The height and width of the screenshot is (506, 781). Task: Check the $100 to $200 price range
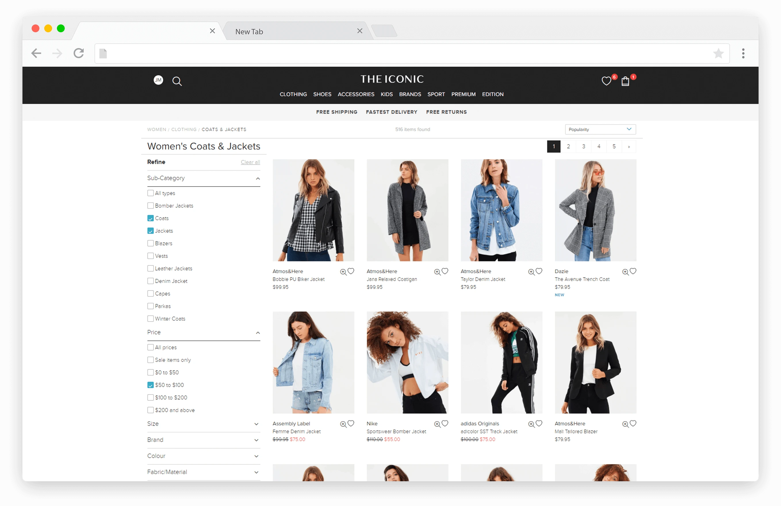tap(151, 398)
